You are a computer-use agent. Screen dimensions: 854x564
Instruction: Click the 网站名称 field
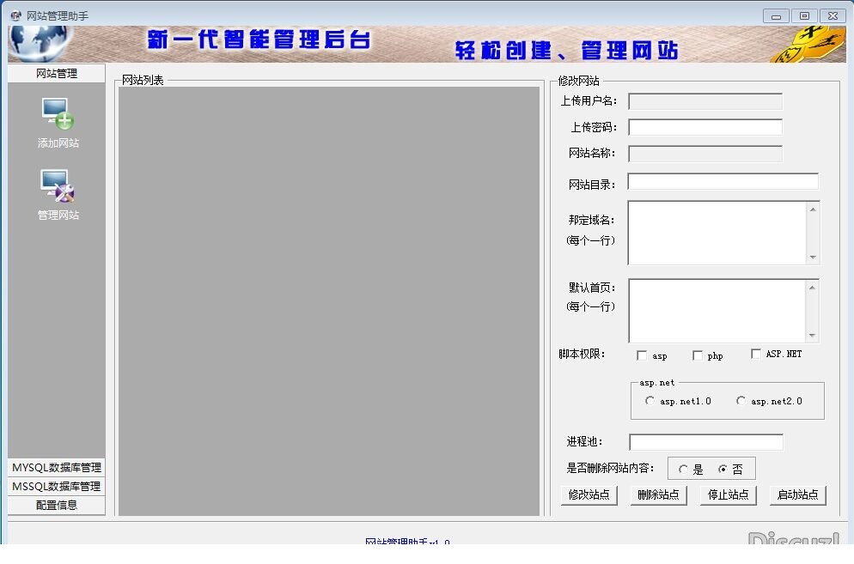tap(705, 154)
